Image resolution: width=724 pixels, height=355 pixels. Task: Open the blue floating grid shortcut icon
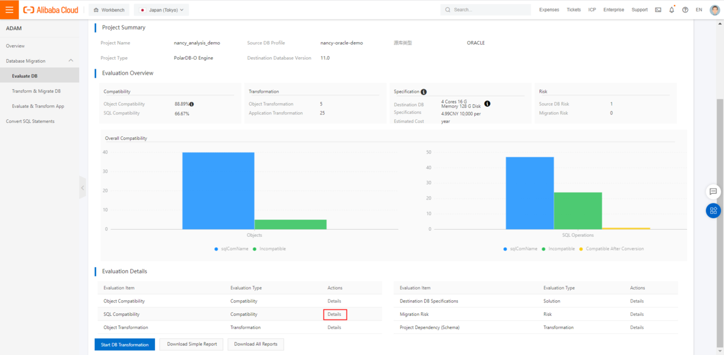coord(713,210)
